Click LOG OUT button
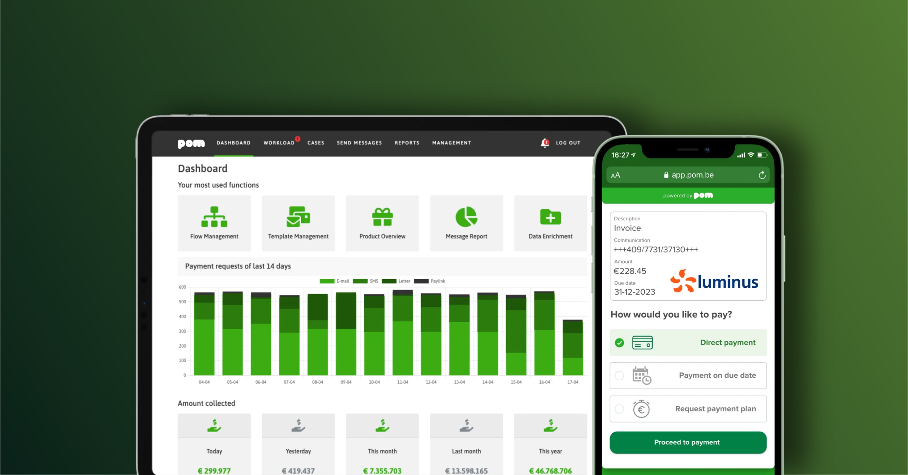Viewport: 908px width, 475px height. click(x=567, y=142)
